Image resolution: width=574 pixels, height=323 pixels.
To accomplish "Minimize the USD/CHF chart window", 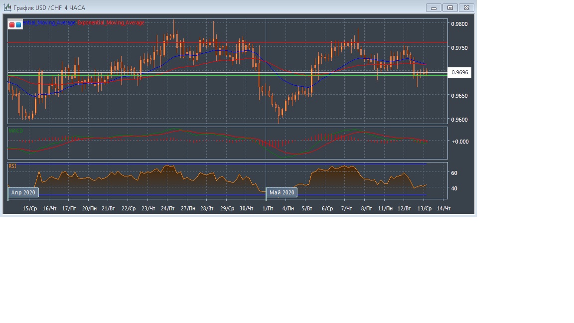I will point(433,7).
